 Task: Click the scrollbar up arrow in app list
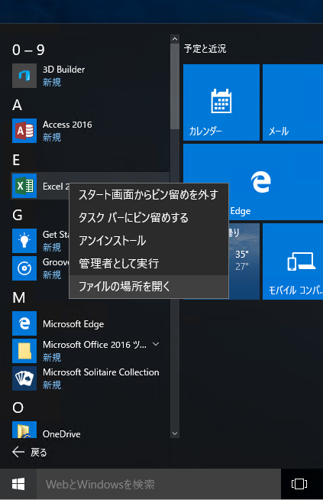pyautogui.click(x=175, y=39)
